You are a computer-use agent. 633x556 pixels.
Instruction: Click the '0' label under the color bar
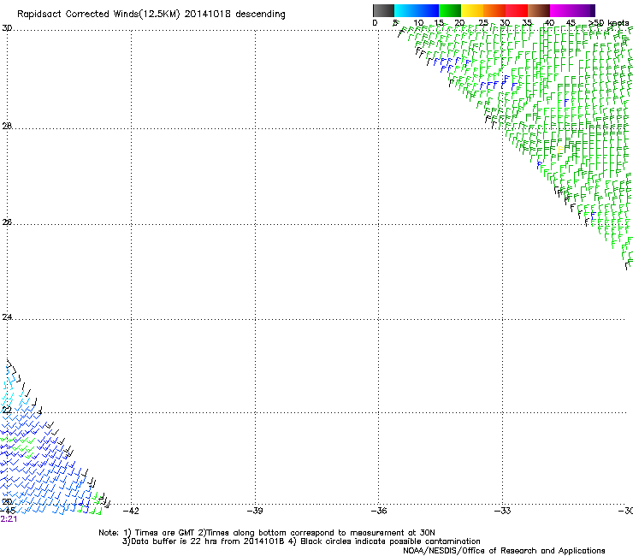pyautogui.click(x=375, y=23)
